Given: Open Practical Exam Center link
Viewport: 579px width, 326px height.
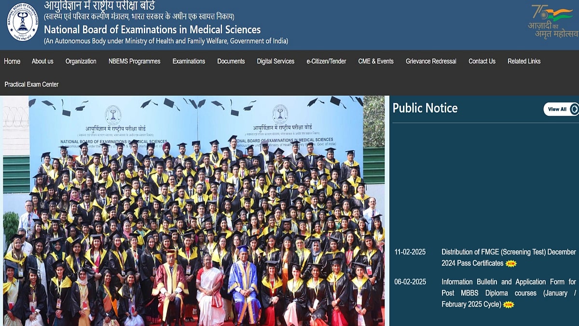Looking at the screenshot, I should coord(31,85).
